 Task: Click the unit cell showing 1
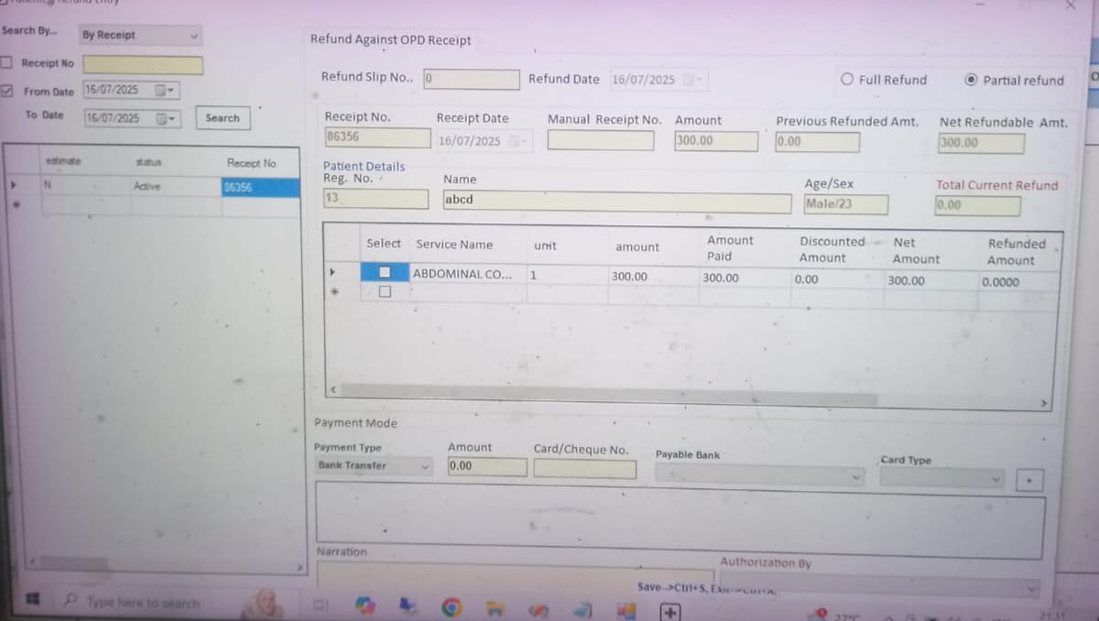coord(565,275)
